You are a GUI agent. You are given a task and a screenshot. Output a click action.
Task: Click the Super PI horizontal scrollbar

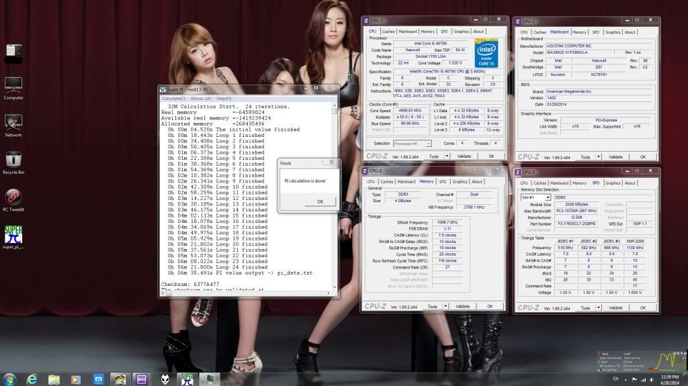coord(246,293)
